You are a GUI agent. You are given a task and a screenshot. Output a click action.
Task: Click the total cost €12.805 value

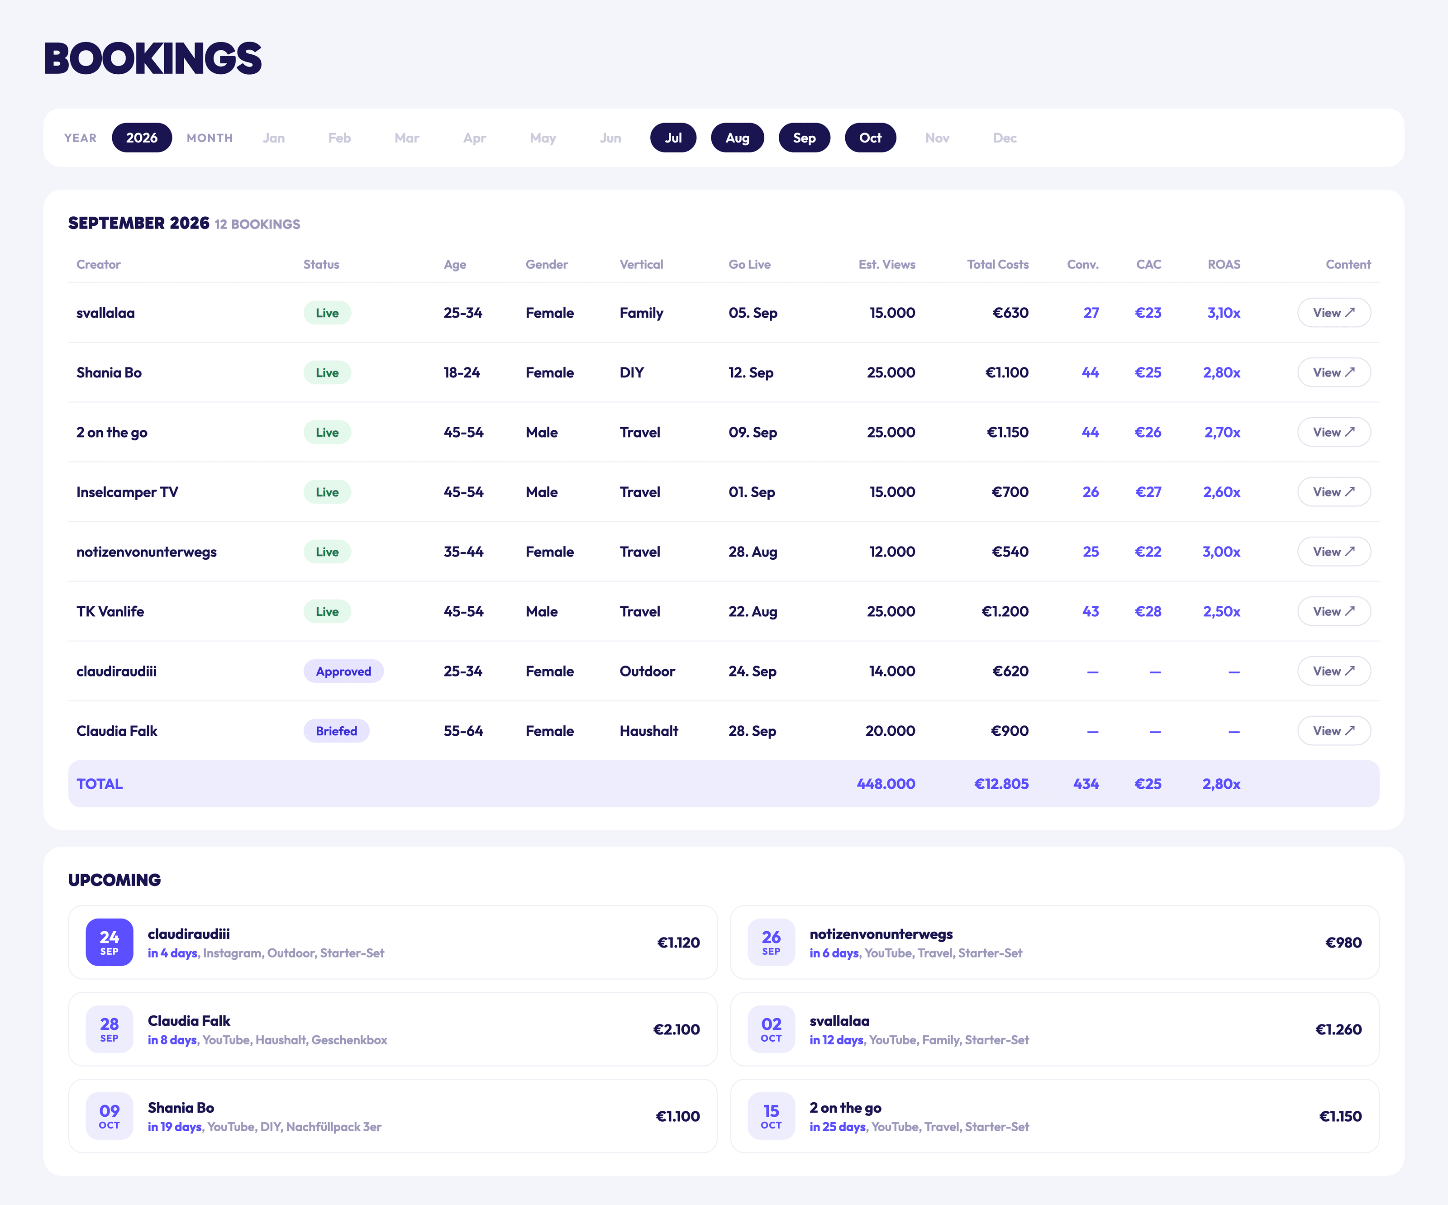pyautogui.click(x=1001, y=784)
